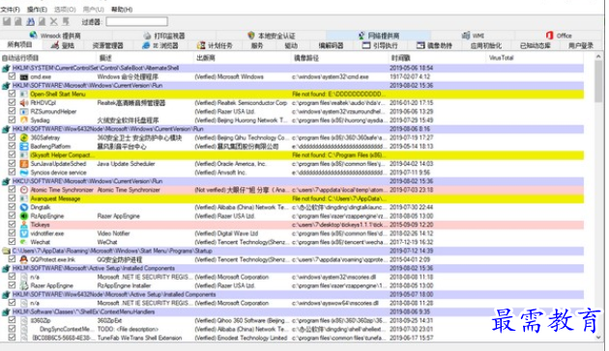Click into the 过滤器 filter field
Viewport: 609px width, 351px height.
(136, 21)
